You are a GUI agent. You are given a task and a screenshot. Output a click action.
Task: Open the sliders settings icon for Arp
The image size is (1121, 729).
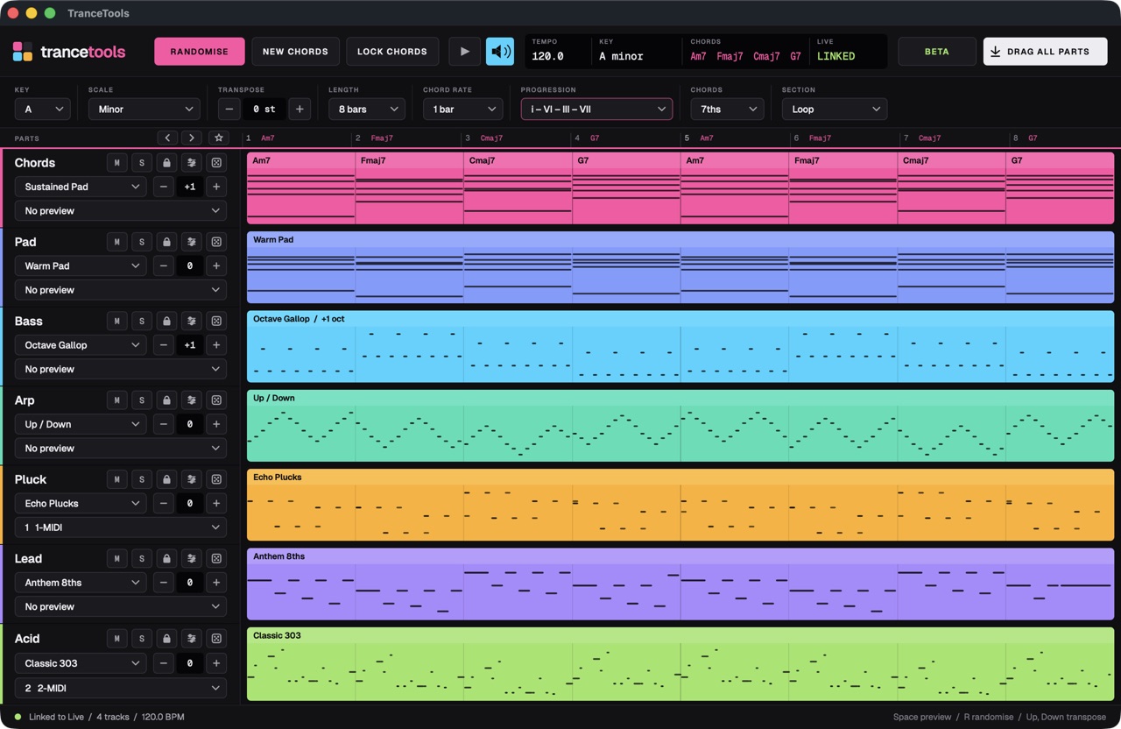coord(192,400)
